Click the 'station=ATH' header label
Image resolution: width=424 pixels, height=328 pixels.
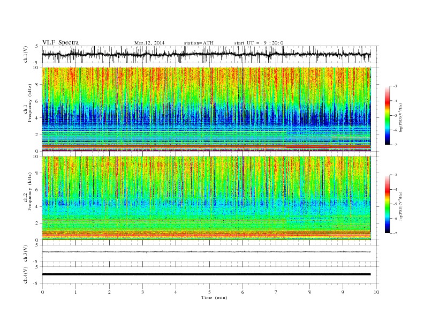(199, 43)
